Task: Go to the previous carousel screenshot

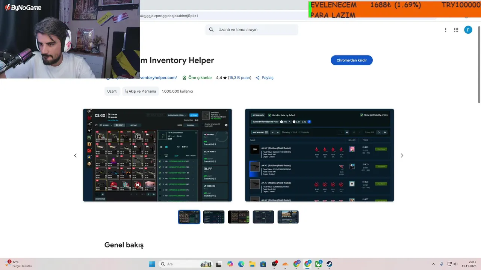Action: 75,155
